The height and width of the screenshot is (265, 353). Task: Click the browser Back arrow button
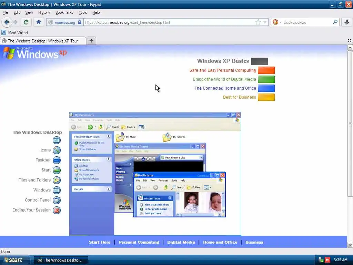(7, 22)
